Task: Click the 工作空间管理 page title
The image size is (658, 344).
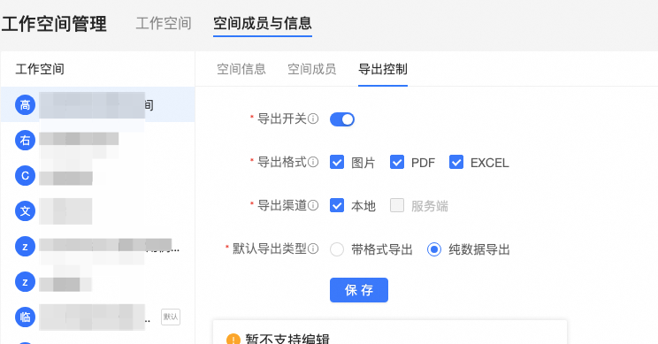Action: pos(54,24)
